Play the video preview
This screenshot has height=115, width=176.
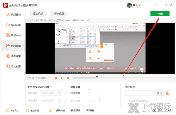(62, 78)
